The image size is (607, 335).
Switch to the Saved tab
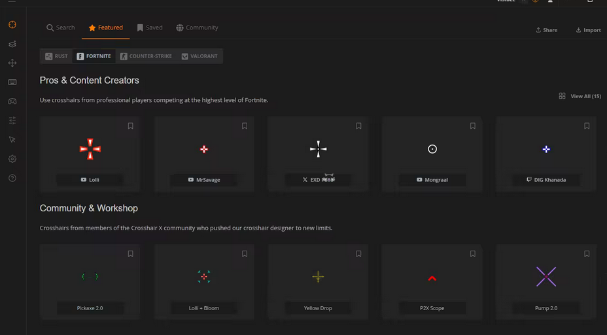click(x=150, y=28)
